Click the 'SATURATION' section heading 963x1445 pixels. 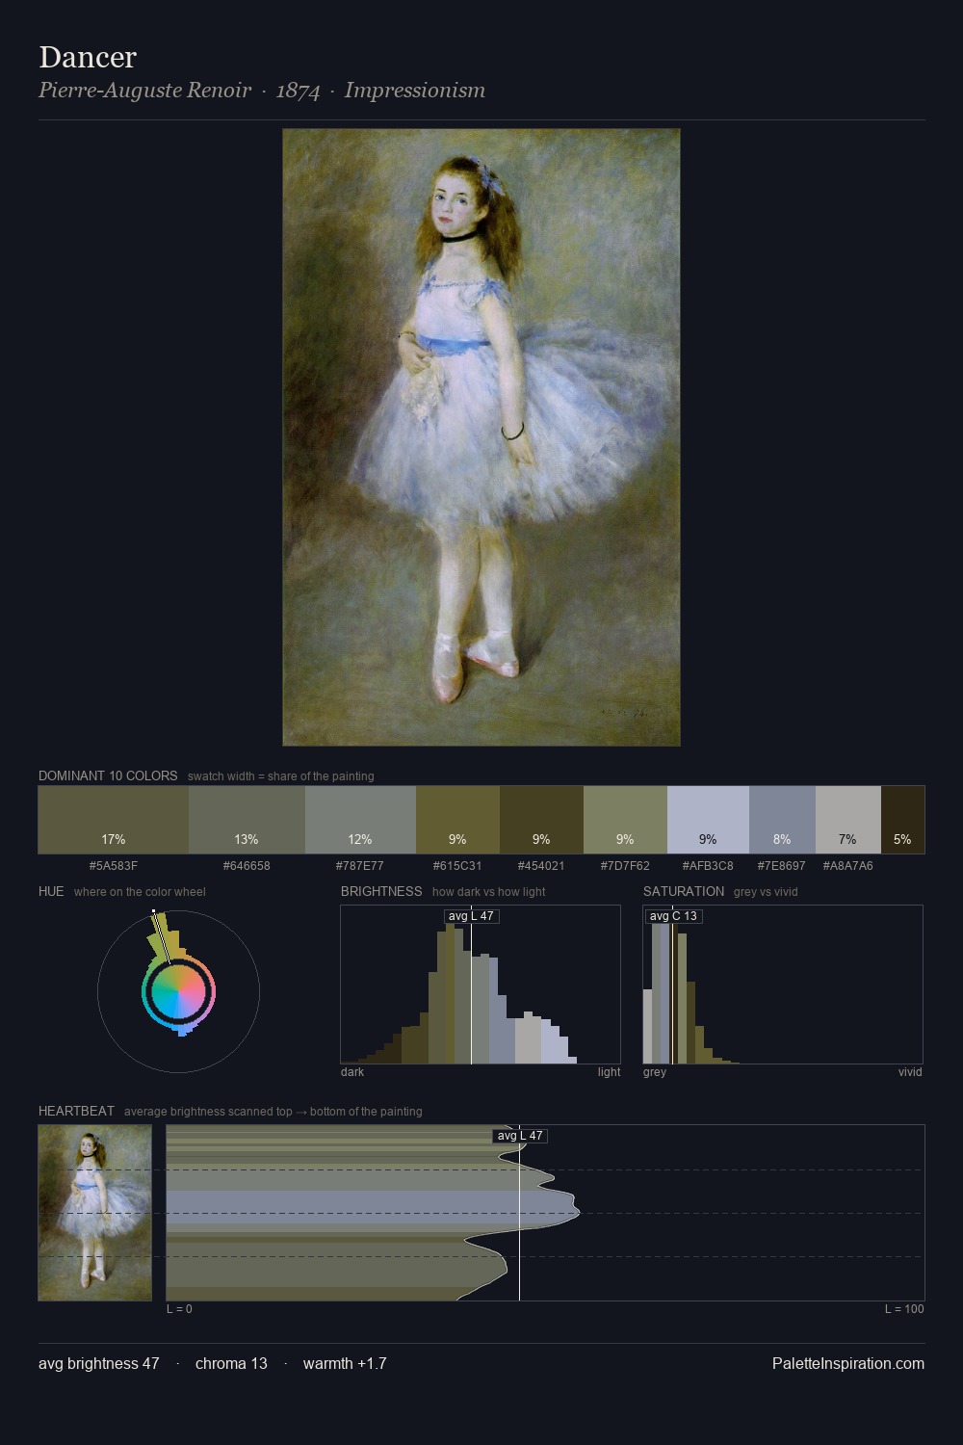point(684,891)
